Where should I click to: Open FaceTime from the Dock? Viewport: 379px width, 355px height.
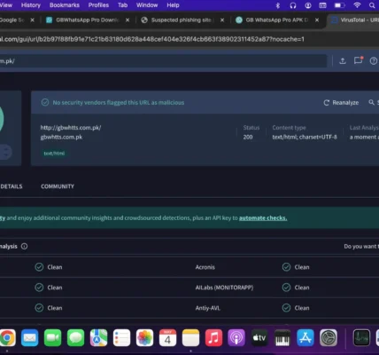click(52, 337)
